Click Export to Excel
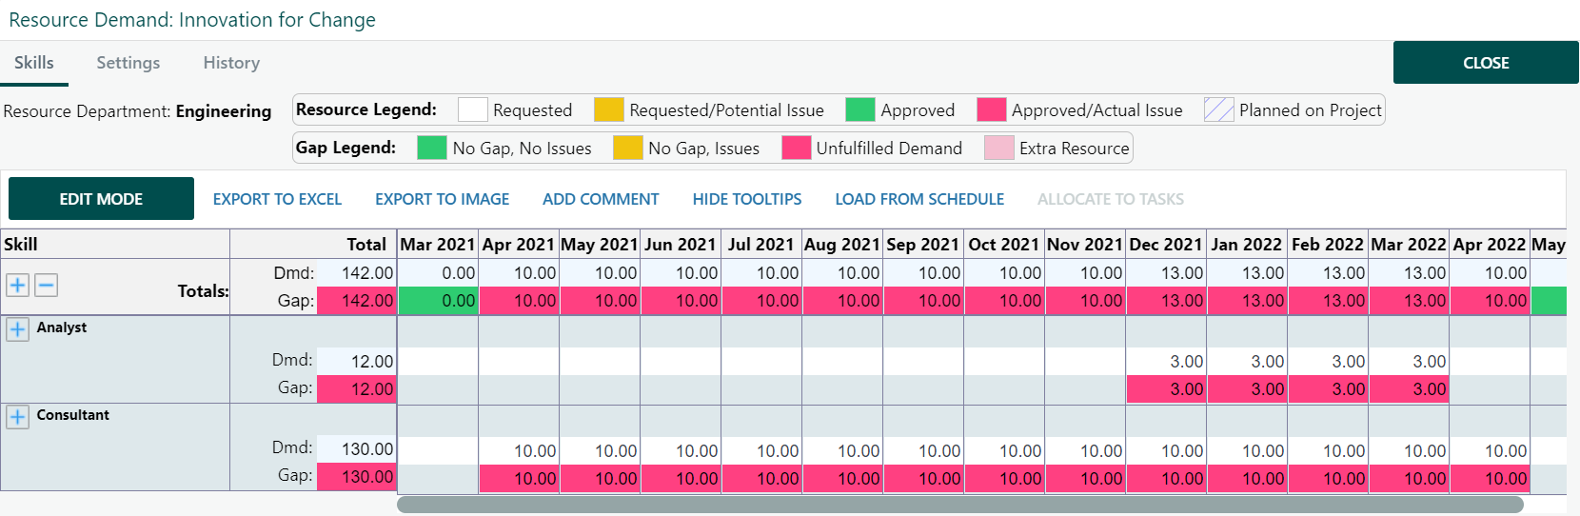Screen dimensions: 1580x516 point(277,199)
